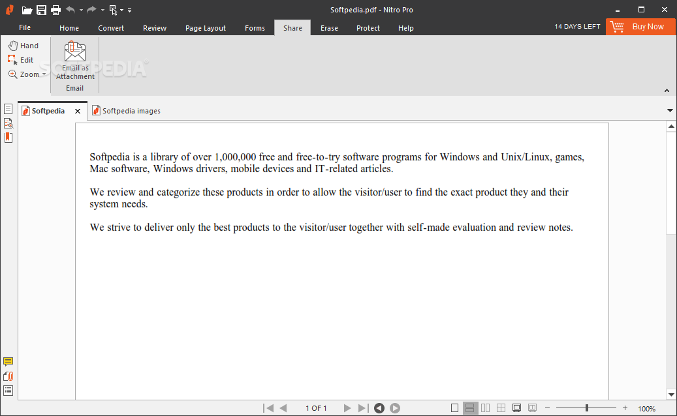This screenshot has height=416, width=677.
Task: Collapse the ribbon with the chevron
Action: tap(667, 91)
